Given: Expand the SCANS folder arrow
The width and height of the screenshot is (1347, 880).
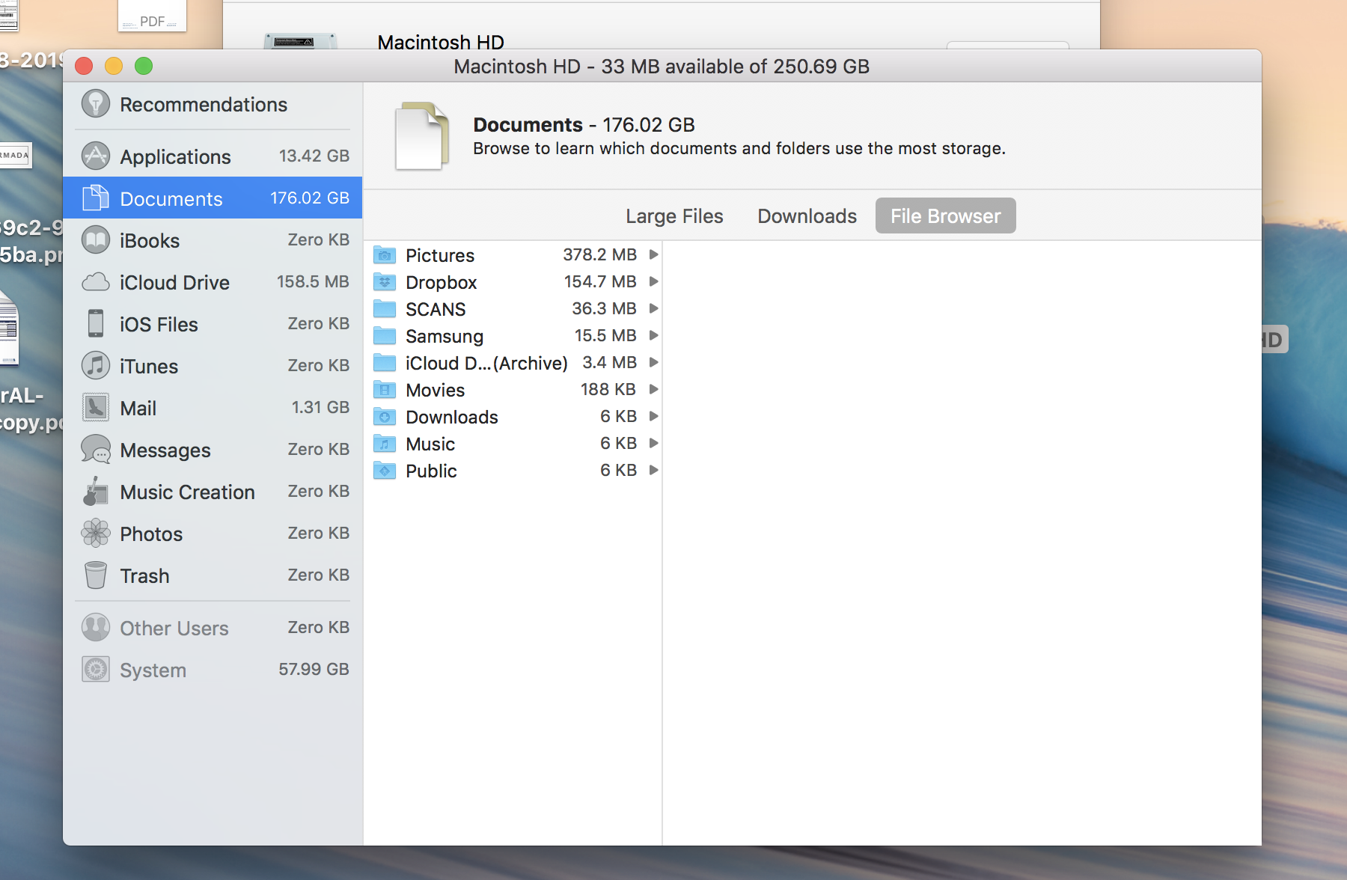Looking at the screenshot, I should click(654, 308).
